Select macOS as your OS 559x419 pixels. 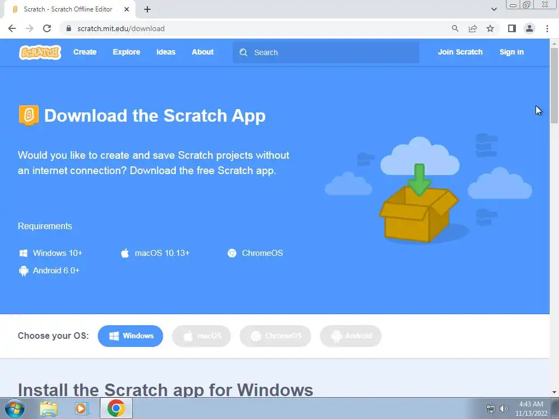click(201, 336)
